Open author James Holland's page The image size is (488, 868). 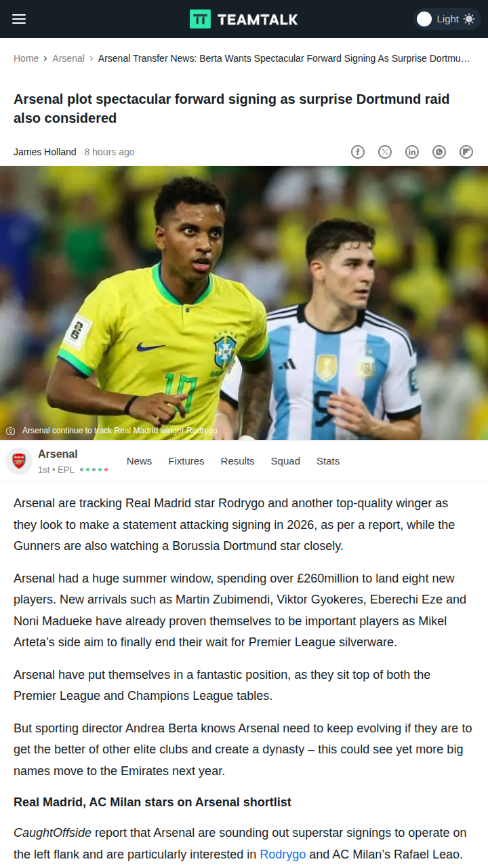click(45, 152)
